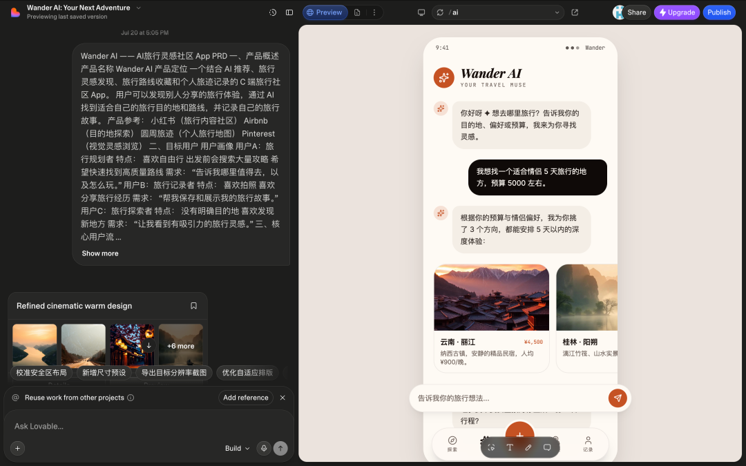Click the user avatar next to Share
This screenshot has height=466, width=746.
618,12
